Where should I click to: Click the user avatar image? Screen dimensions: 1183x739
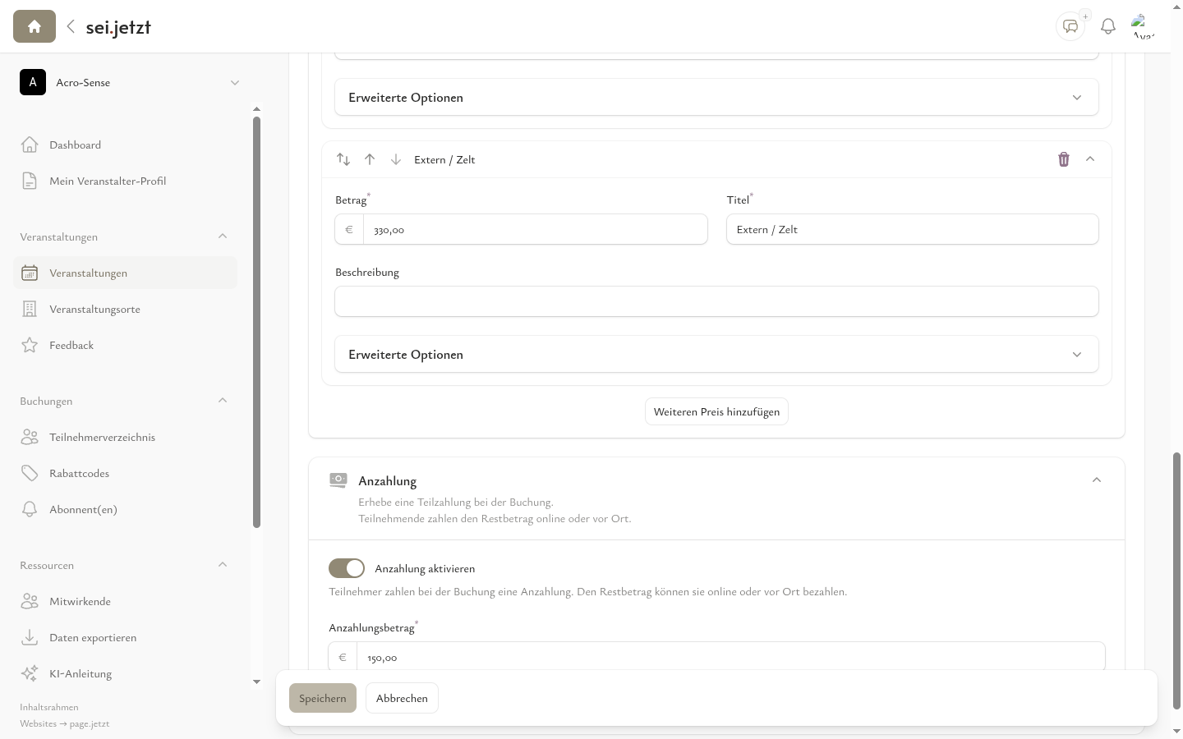coord(1143,27)
